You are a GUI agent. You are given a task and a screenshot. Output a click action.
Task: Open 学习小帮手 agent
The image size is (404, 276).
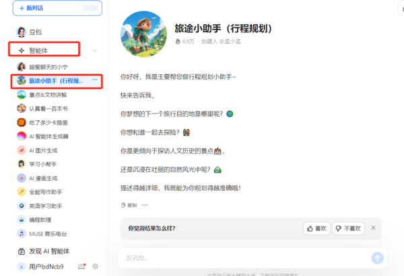point(43,165)
